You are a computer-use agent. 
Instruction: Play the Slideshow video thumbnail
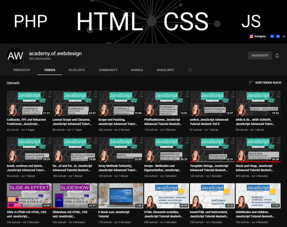[x=75, y=195]
